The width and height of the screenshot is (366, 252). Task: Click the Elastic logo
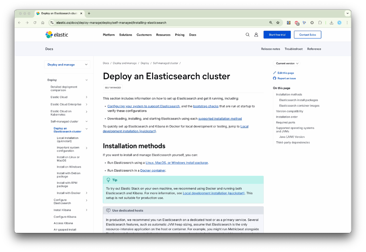[57, 35]
